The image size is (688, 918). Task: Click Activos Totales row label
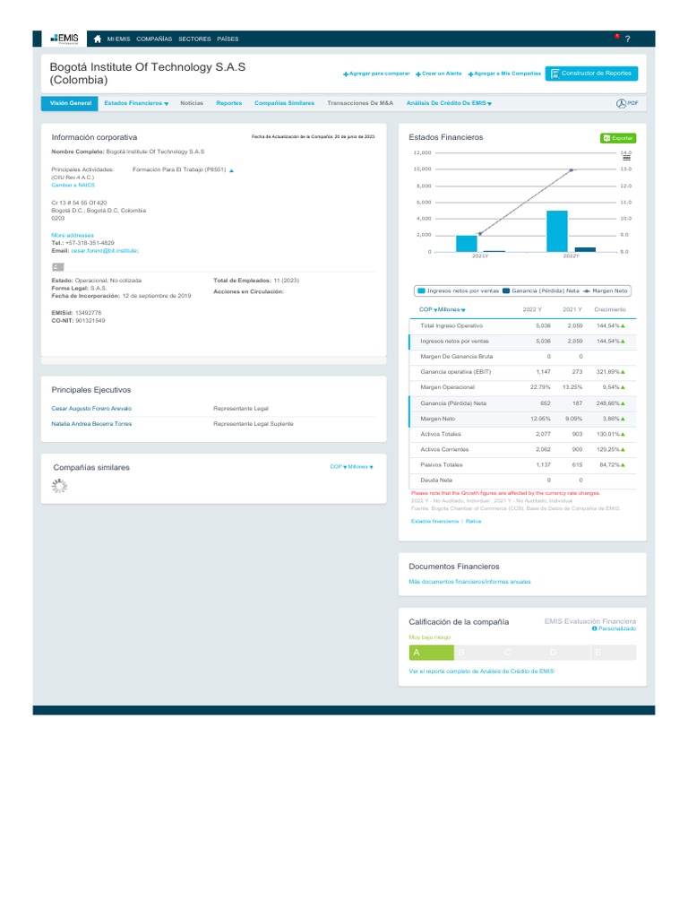(441, 435)
